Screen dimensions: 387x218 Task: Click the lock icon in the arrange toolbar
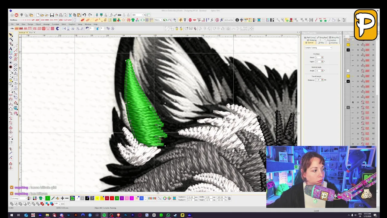coord(177,28)
